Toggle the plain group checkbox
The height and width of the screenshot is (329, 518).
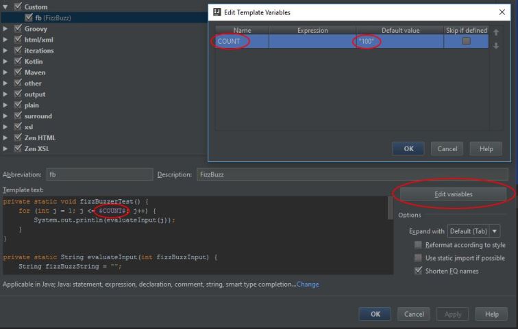tap(18, 105)
